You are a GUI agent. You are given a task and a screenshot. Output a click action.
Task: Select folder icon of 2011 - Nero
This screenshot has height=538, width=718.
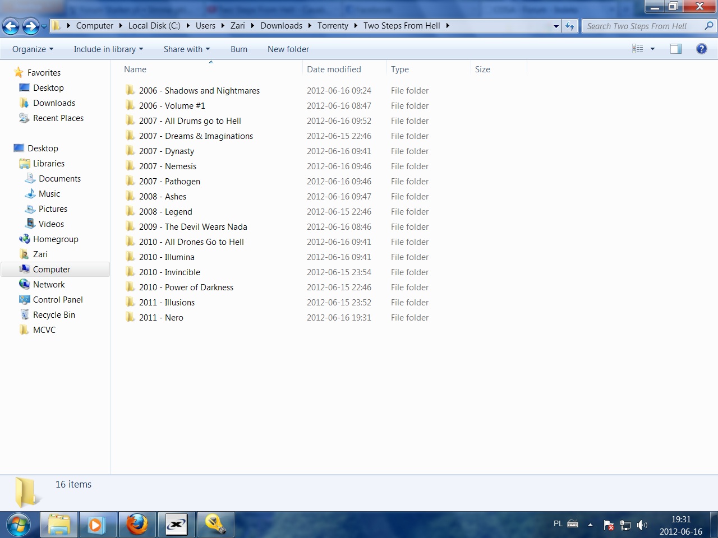click(130, 317)
